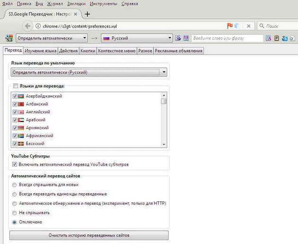The width and height of the screenshot is (298, 244).
Task: Click the orange flag icon in address bar
Action: pyautogui.click(x=230, y=26)
